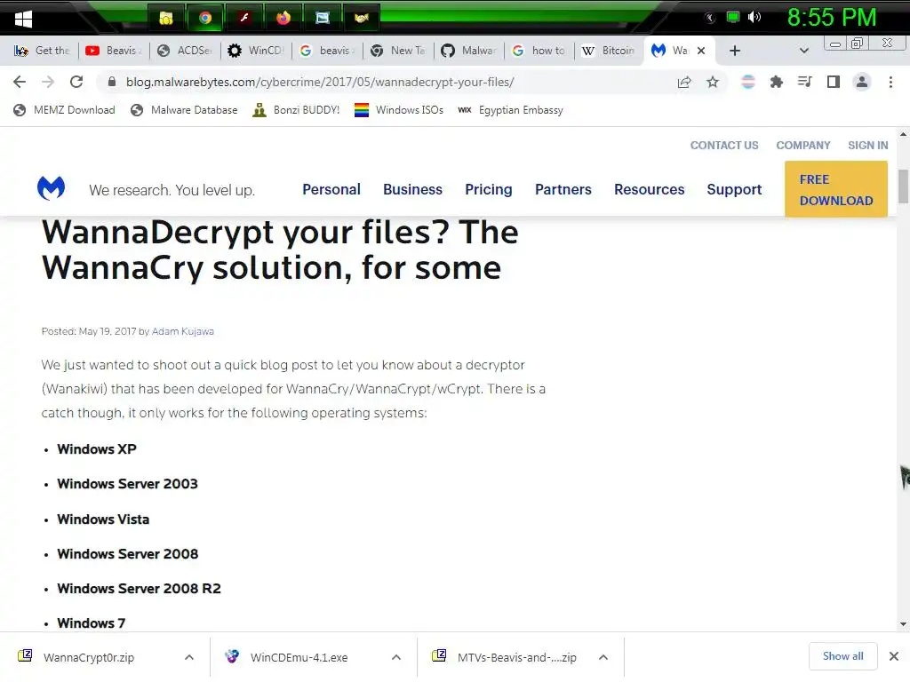Screen dimensions: 910x682
Task: Switch to the 'Get the' tab
Action: point(43,51)
